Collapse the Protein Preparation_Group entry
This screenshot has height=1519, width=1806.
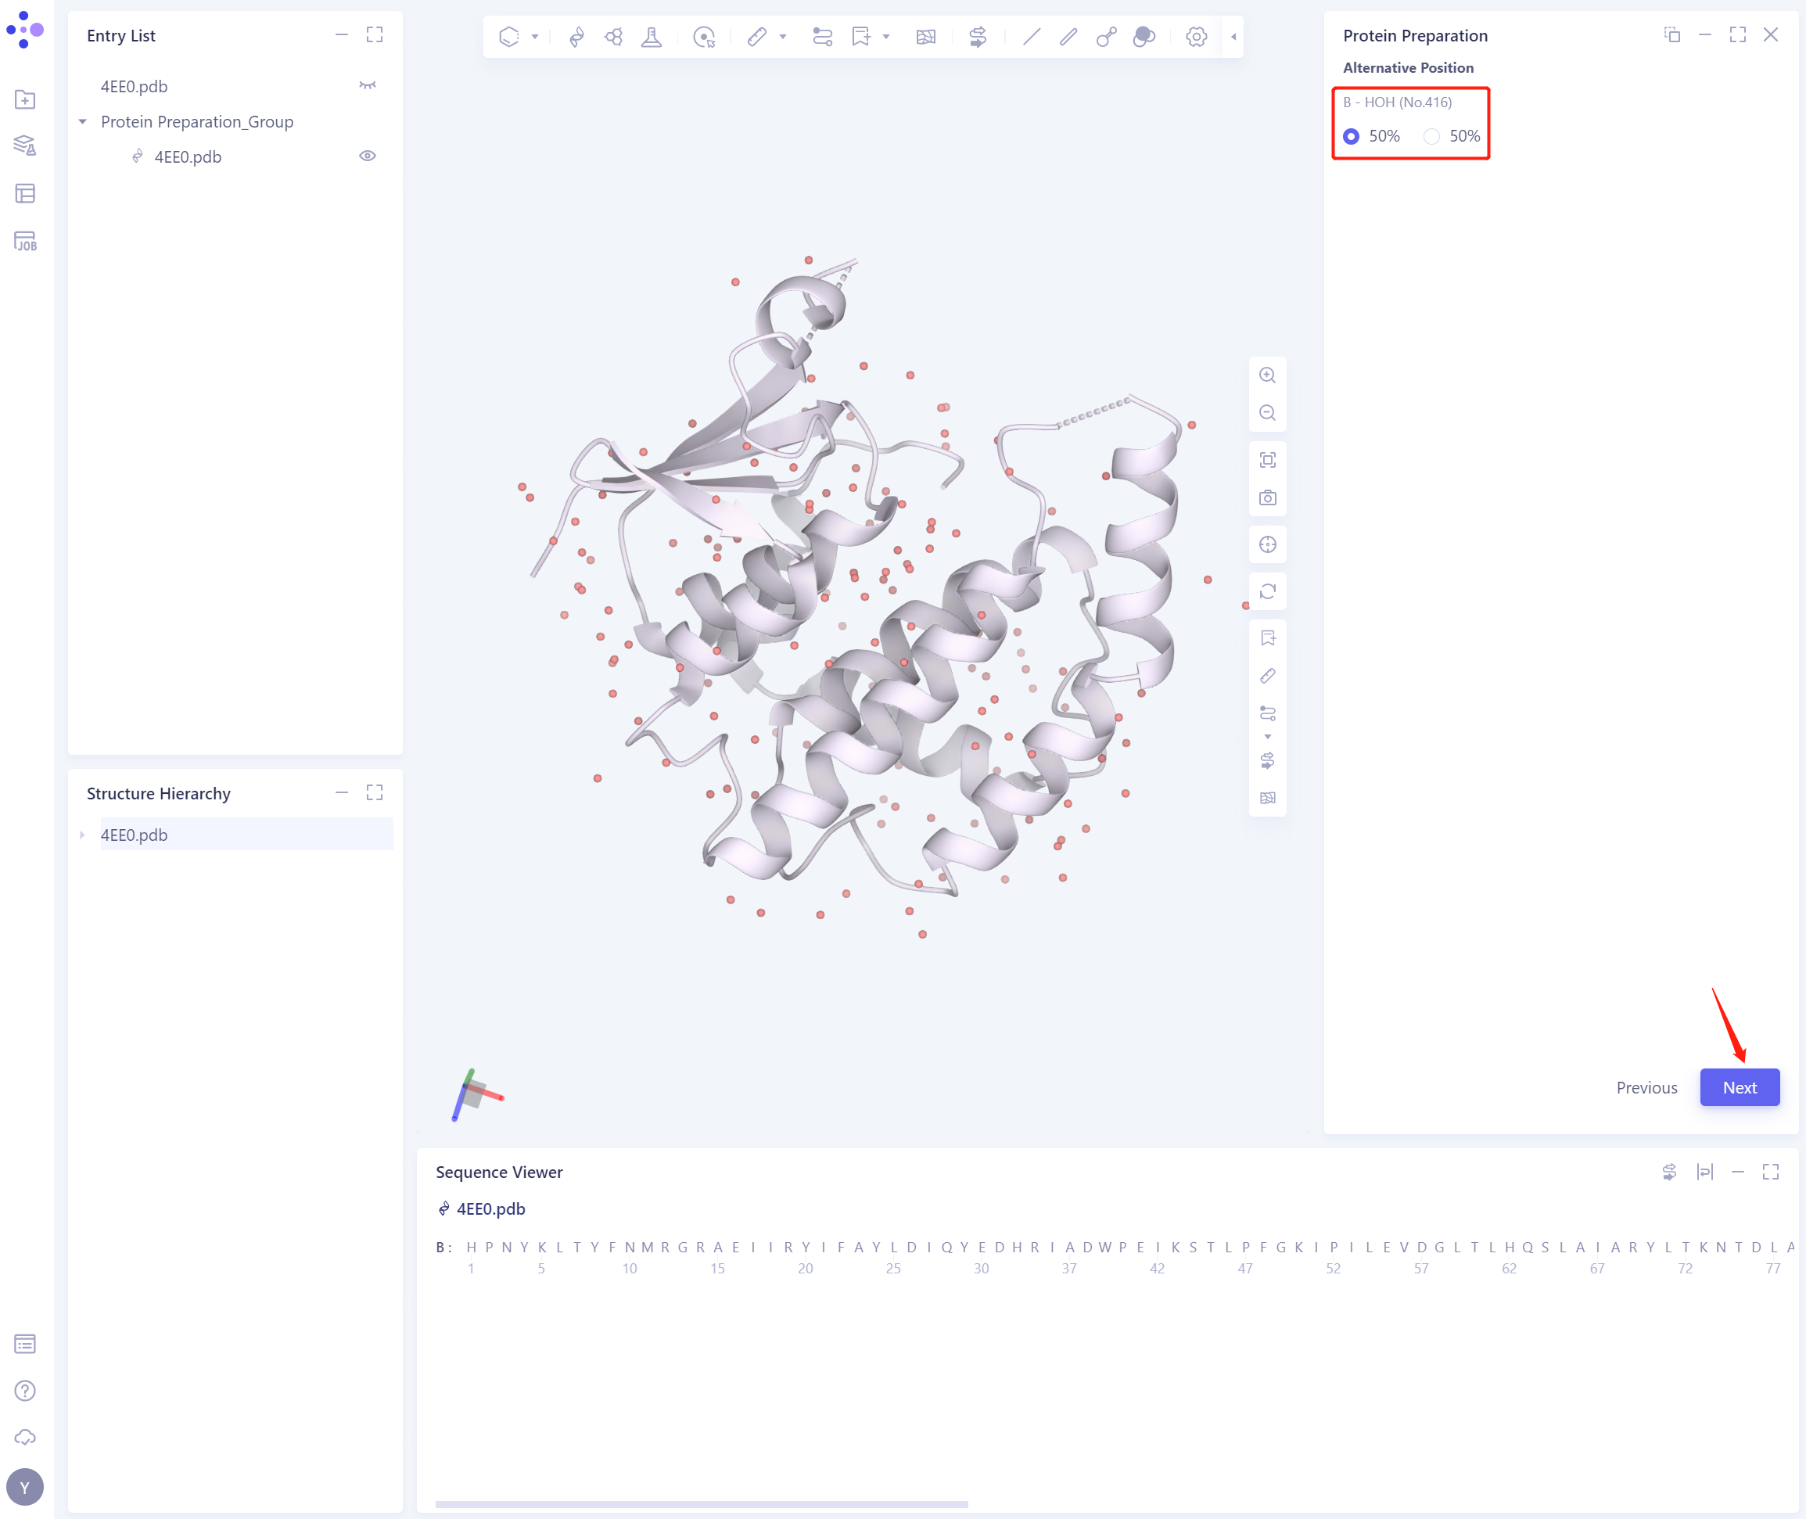(x=82, y=121)
